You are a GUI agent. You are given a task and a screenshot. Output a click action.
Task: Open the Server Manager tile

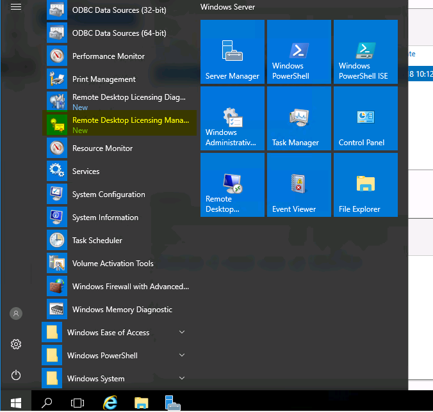pyautogui.click(x=233, y=52)
